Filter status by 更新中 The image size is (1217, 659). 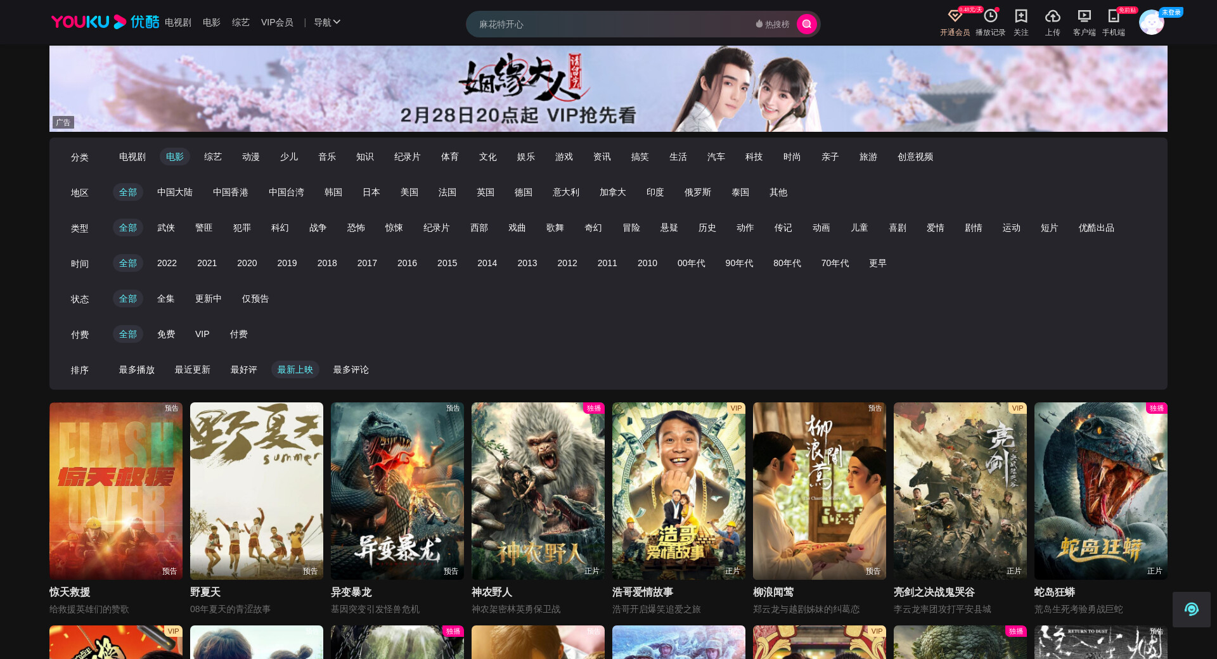(x=208, y=298)
